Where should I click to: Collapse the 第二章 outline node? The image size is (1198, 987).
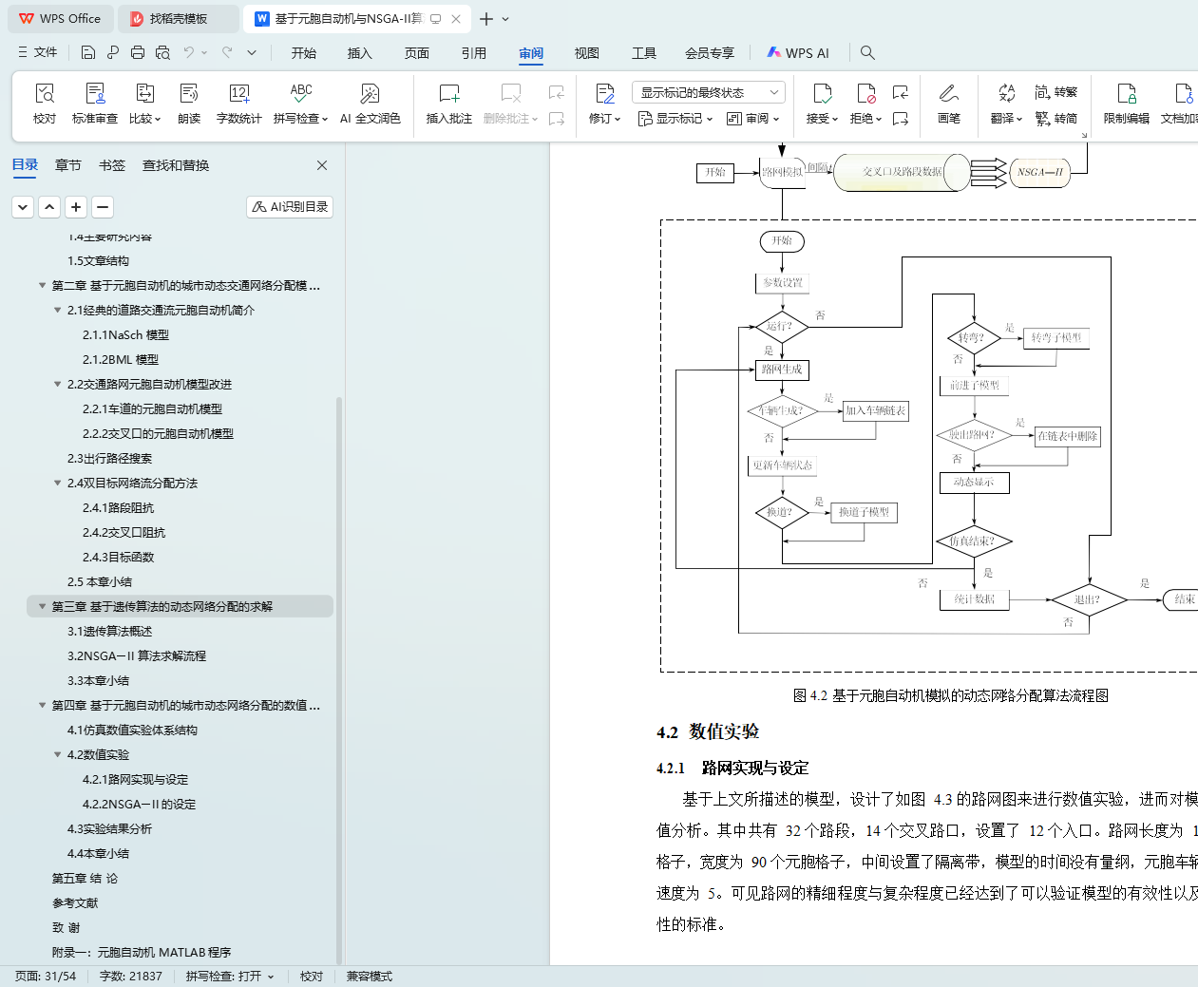[43, 285]
